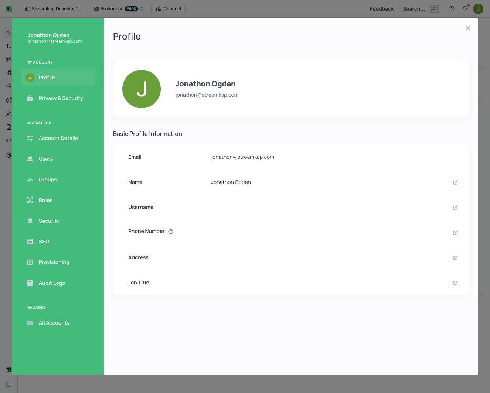Edit the Address field using its pencil icon
Image resolution: width=490 pixels, height=393 pixels.
click(455, 257)
